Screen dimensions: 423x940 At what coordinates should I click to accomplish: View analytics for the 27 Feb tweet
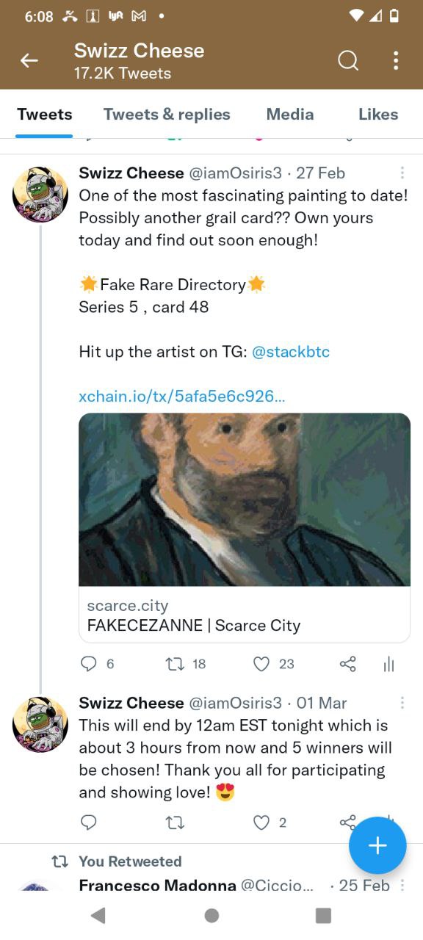pos(389,665)
